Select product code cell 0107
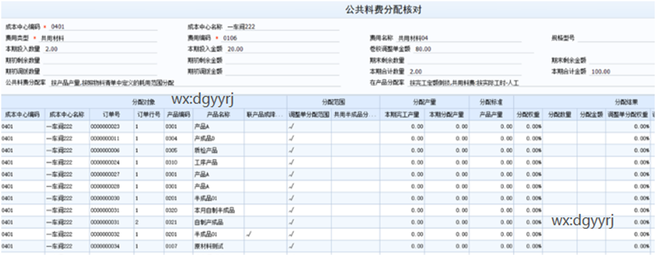Image resolution: width=656 pixels, height=256 pixels. [x=179, y=247]
